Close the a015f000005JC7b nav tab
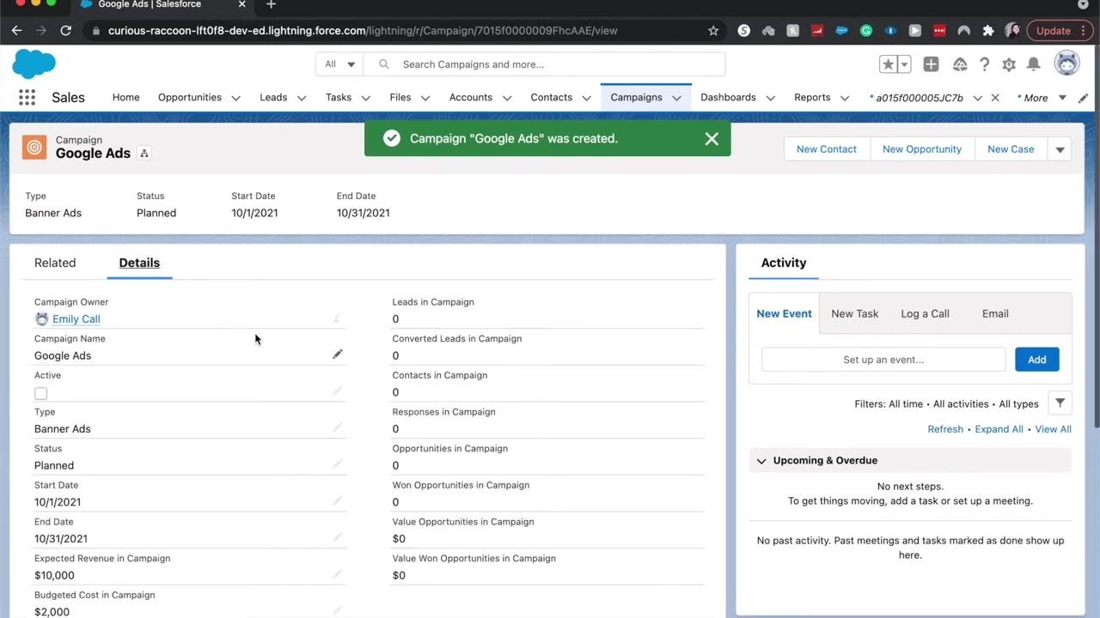Screen dimensions: 1100x618 pos(995,98)
